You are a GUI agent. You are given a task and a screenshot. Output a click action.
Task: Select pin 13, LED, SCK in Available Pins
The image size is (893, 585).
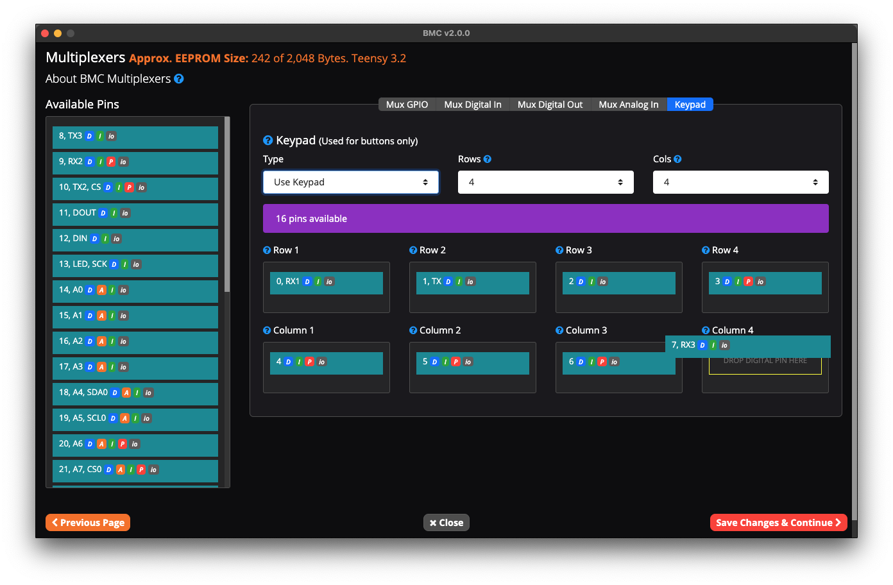tap(135, 266)
